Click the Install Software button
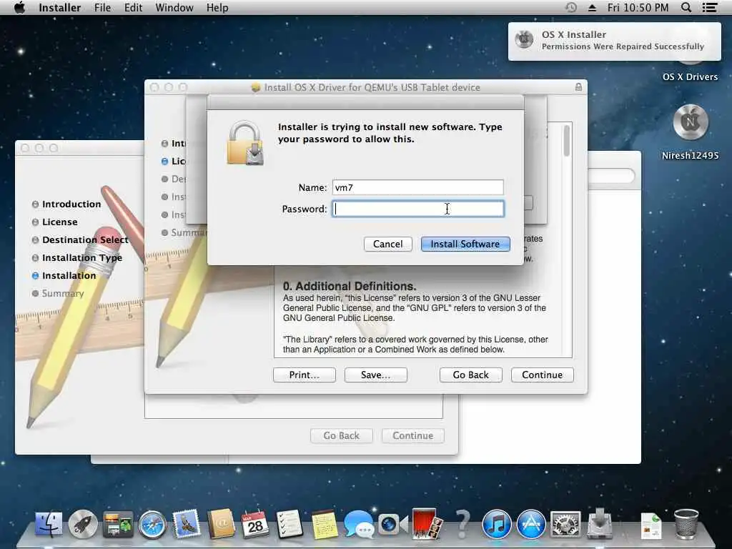Viewport: 732px width, 549px height. point(465,244)
